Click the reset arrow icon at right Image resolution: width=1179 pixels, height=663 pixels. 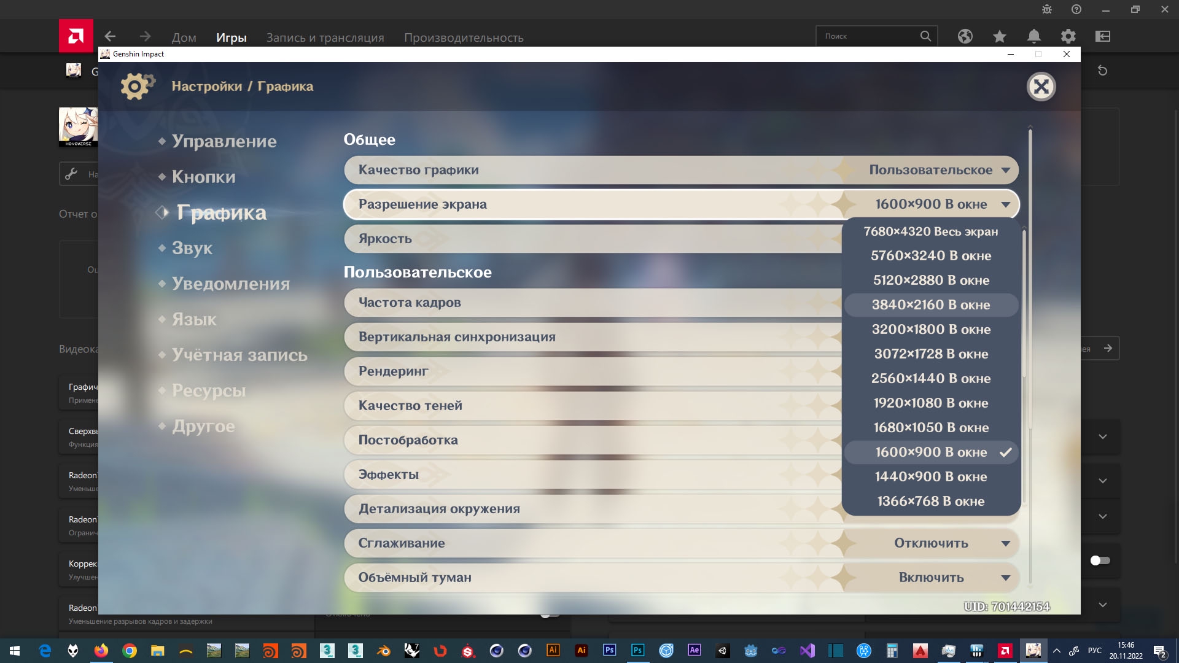(x=1102, y=71)
